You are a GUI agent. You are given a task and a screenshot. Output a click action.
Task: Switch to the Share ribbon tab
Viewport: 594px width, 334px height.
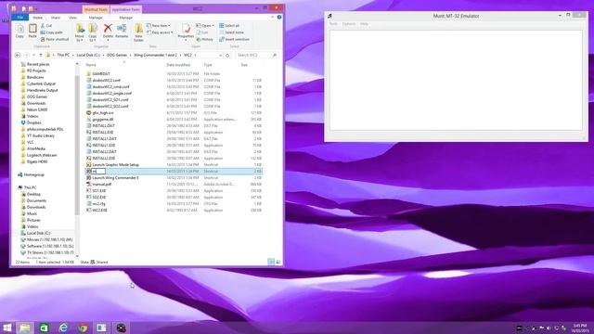click(56, 18)
